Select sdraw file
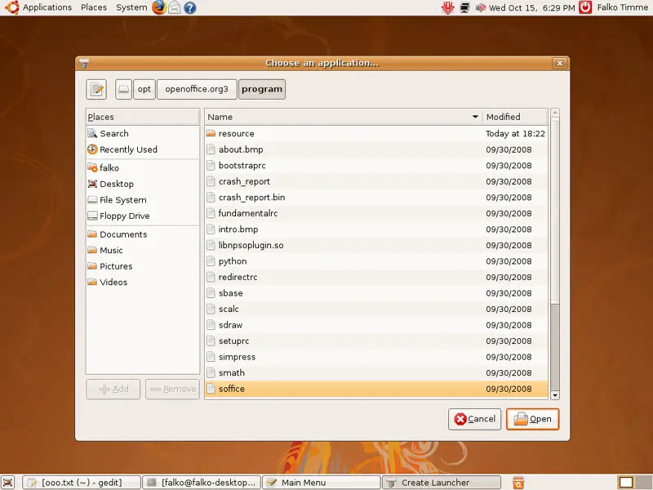The height and width of the screenshot is (490, 653). [376, 325]
